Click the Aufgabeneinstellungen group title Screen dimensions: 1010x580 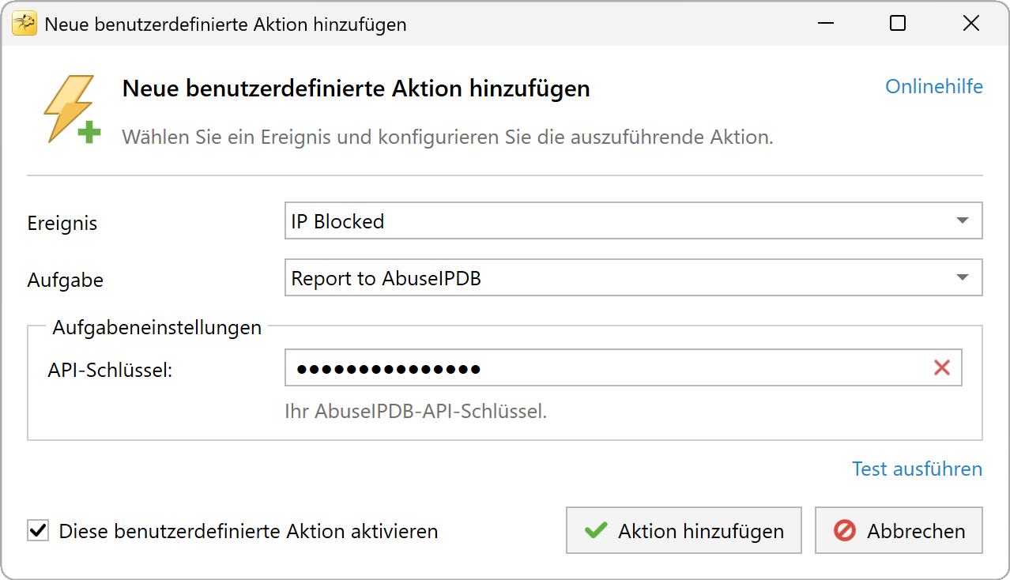click(x=157, y=327)
